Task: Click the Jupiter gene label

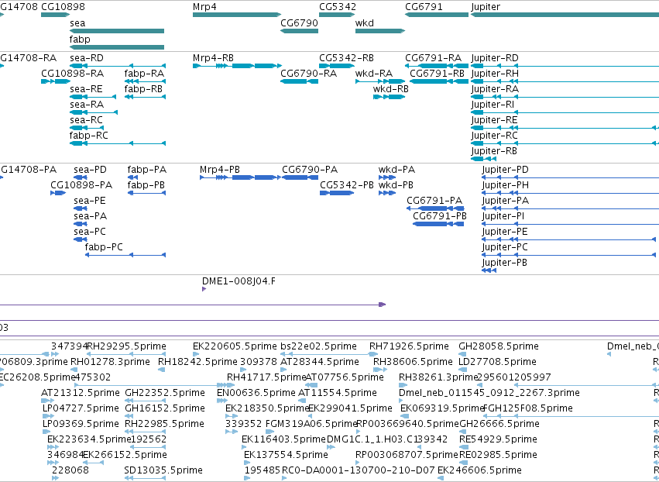Action: click(486, 7)
